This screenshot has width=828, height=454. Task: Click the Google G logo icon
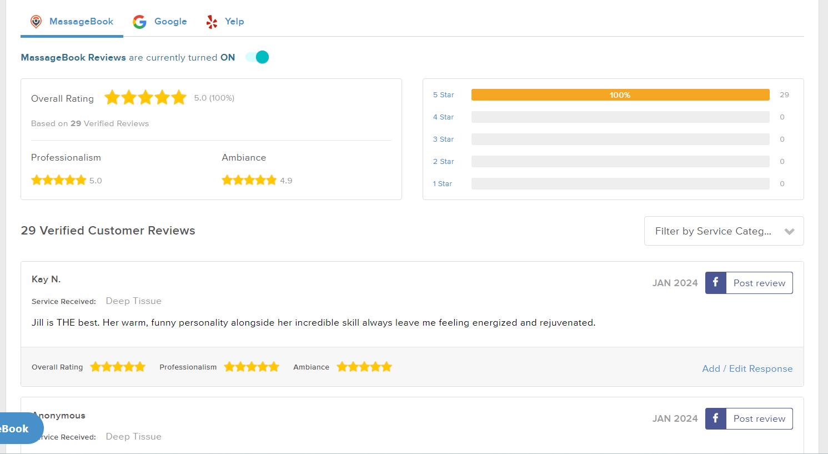139,22
